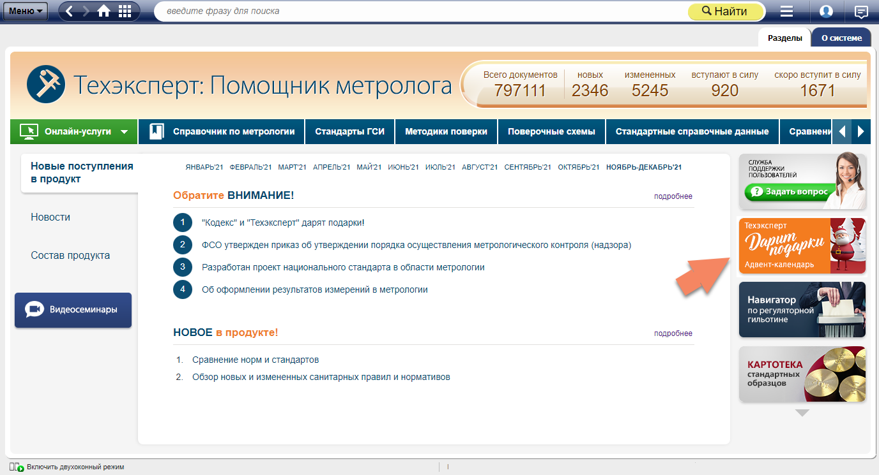Go forward with the right arrow icon
879x475 pixels.
click(86, 11)
